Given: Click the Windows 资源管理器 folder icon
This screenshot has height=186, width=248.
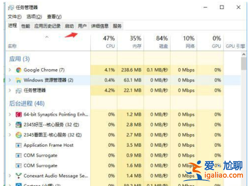Looking at the screenshot, I should click(19, 80).
